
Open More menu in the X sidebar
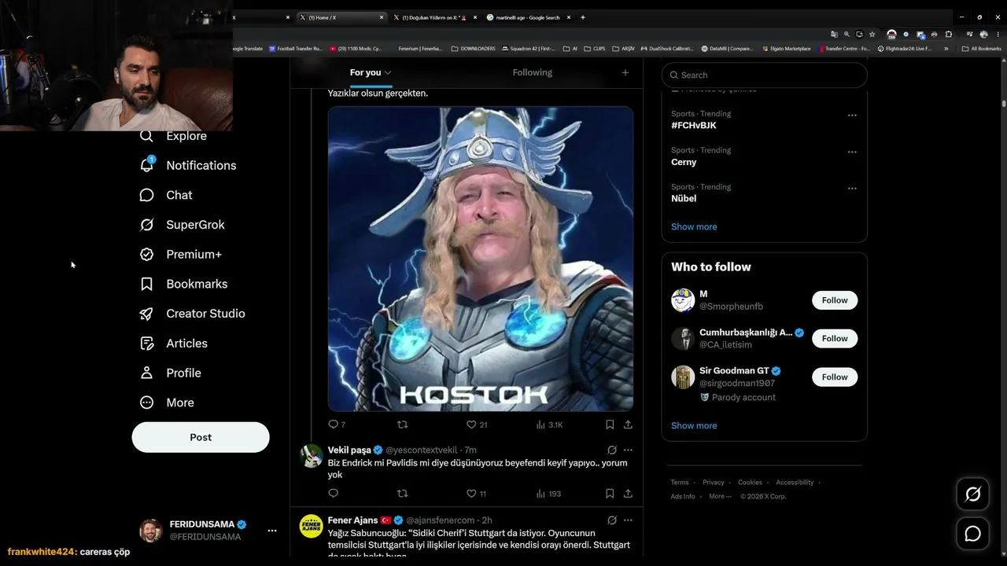[167, 402]
